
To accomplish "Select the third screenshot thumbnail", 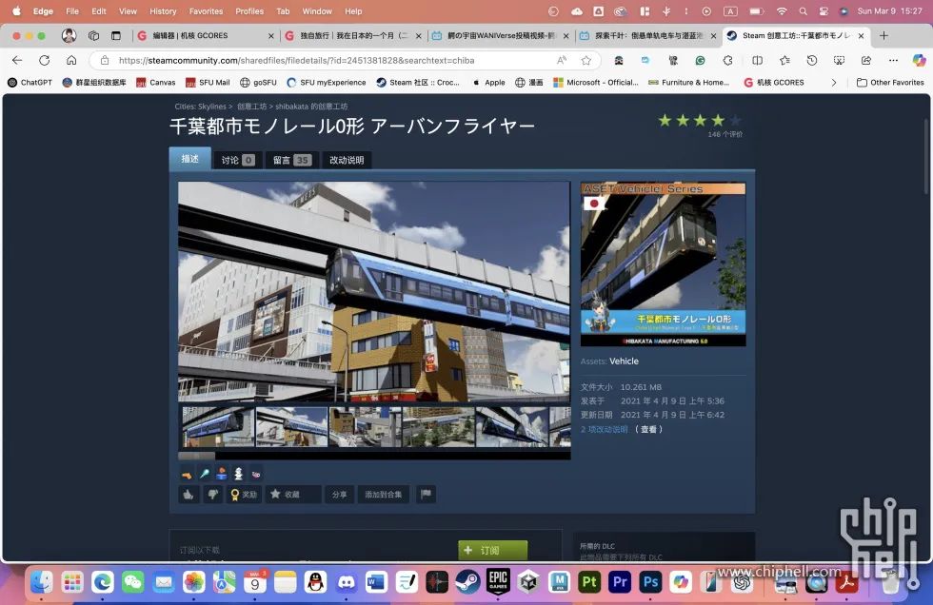I will click(366, 426).
